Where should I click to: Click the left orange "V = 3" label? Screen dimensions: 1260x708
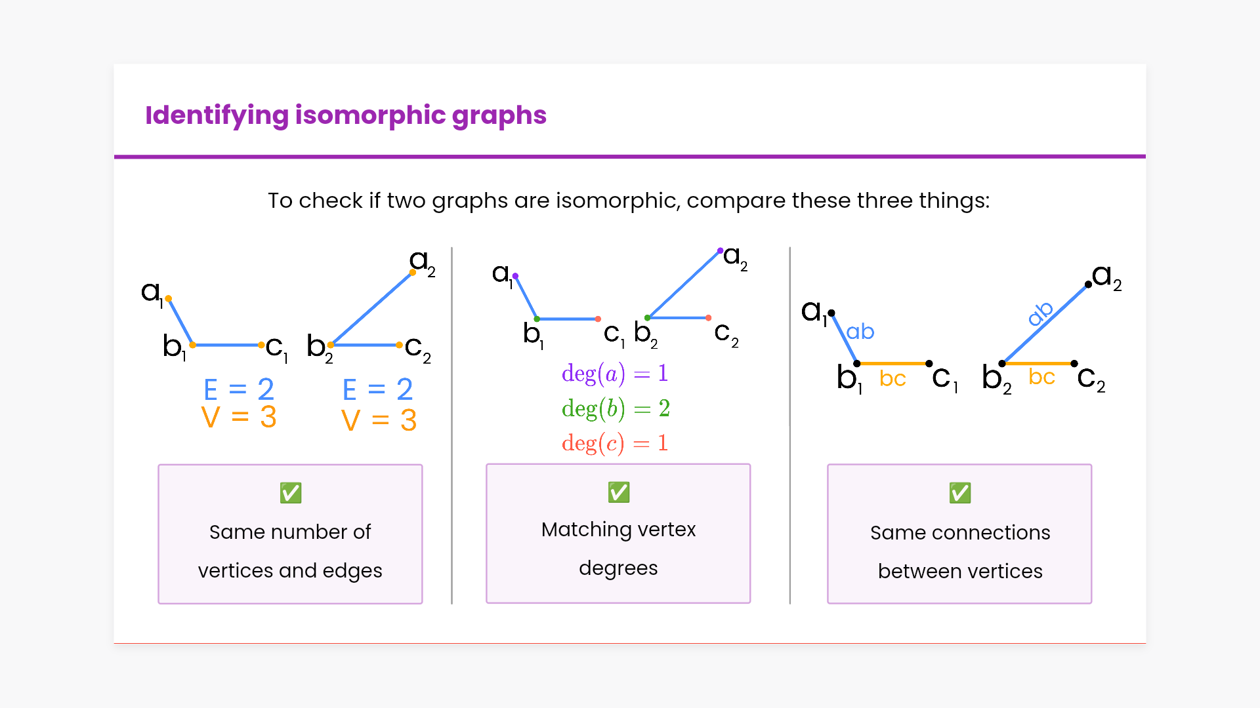[239, 418]
